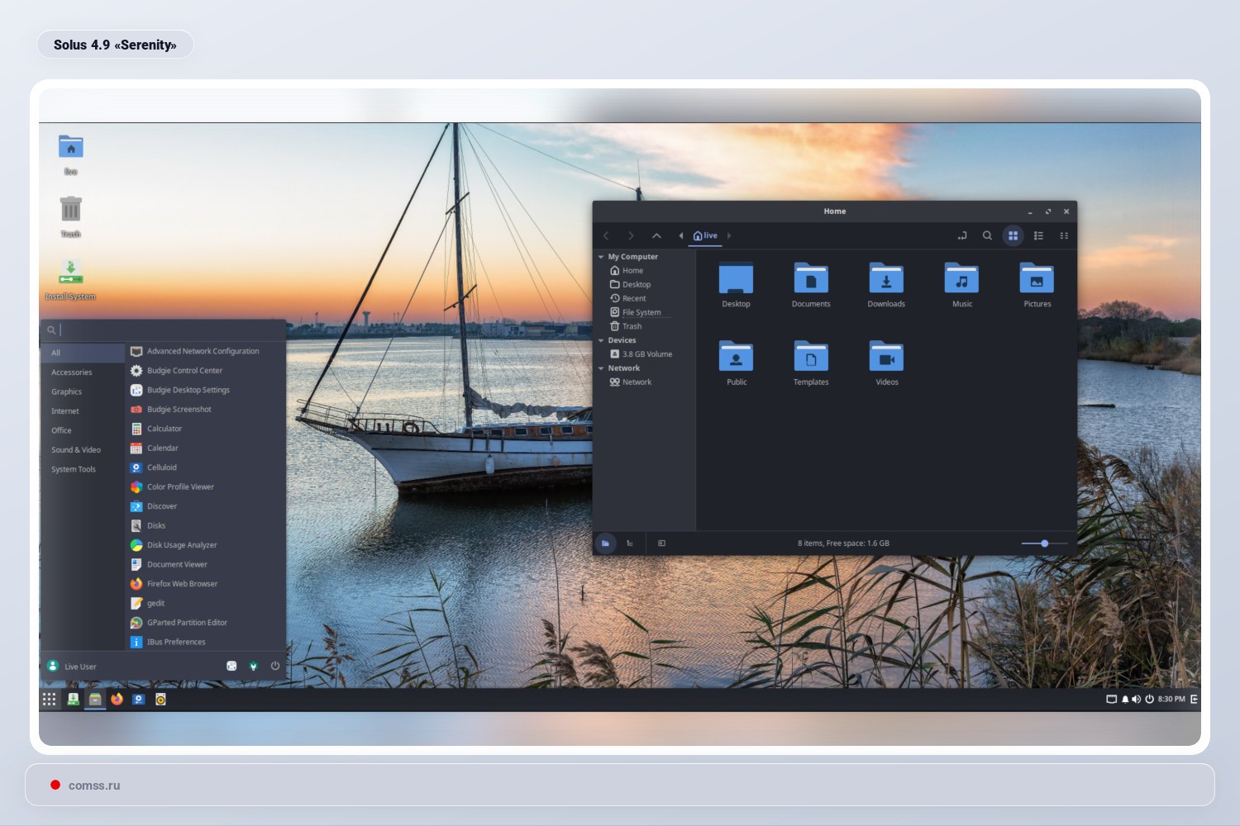
Task: Start Firefox Web Browser from the menu
Action: pyautogui.click(x=182, y=583)
